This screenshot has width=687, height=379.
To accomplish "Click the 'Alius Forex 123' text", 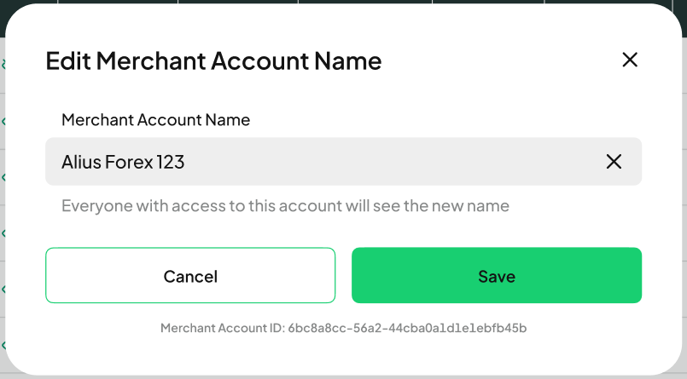I will coord(123,162).
